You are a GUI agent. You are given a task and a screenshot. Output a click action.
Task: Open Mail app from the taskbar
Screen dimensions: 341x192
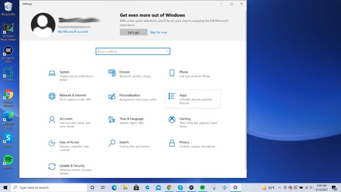coord(158,187)
